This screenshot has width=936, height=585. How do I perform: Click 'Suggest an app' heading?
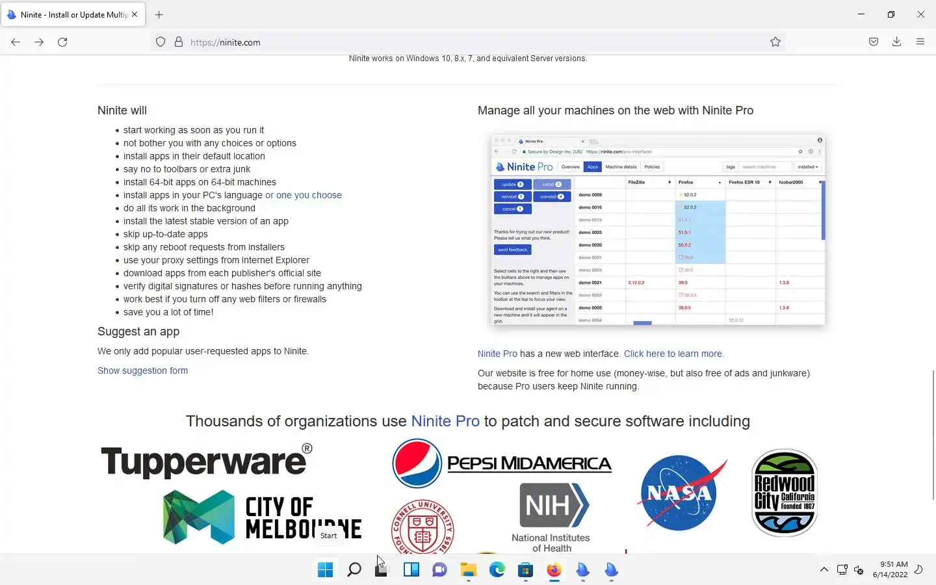(138, 331)
